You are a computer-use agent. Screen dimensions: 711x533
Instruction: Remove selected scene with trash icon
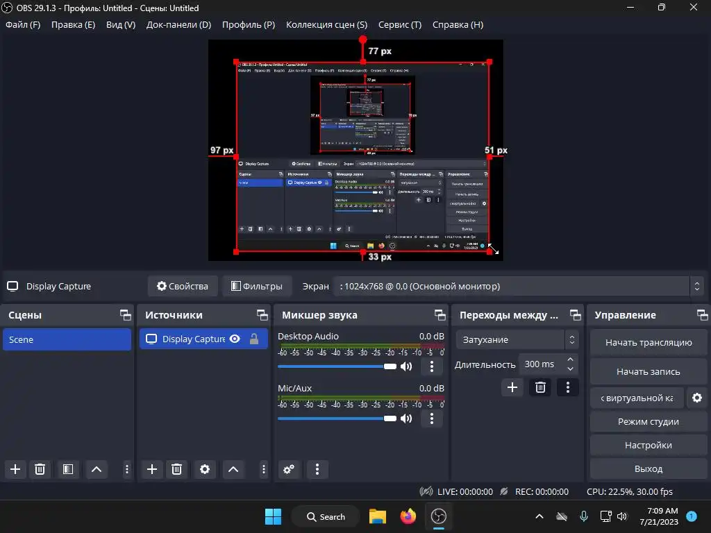(40, 469)
